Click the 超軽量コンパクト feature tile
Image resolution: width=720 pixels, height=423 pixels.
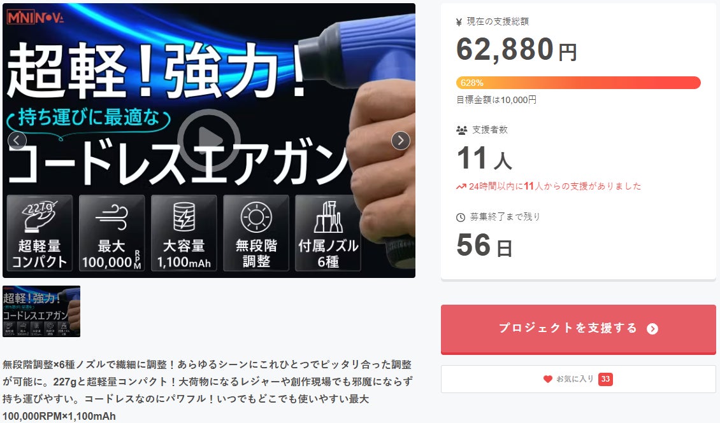40,233
